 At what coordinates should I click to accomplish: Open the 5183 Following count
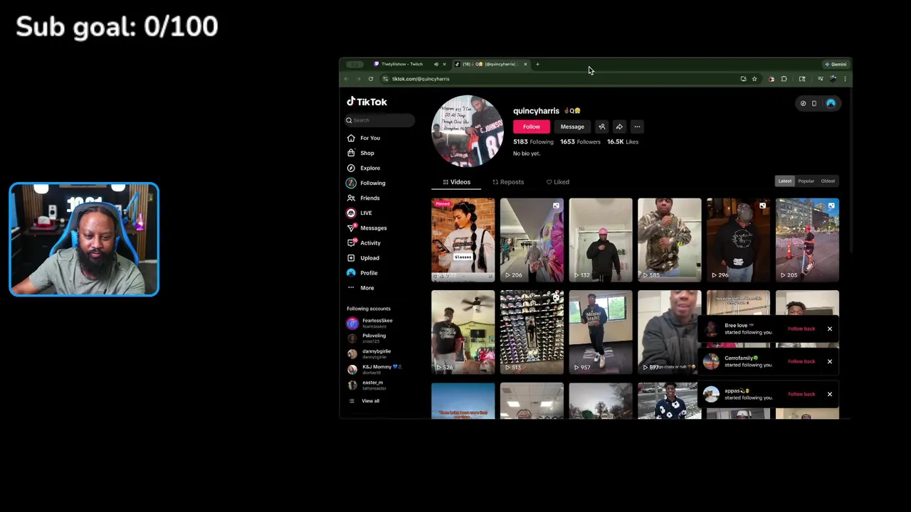(x=533, y=142)
